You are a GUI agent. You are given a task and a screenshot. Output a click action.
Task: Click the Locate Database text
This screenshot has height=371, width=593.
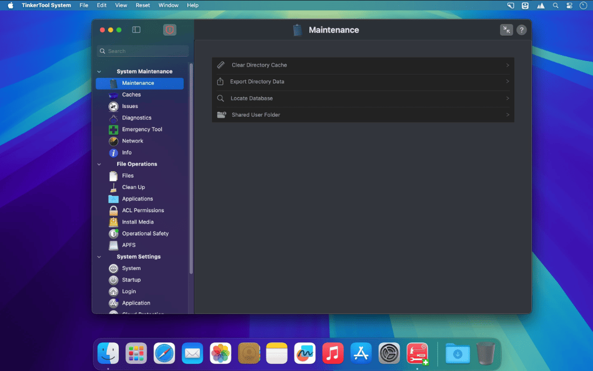[x=252, y=98]
